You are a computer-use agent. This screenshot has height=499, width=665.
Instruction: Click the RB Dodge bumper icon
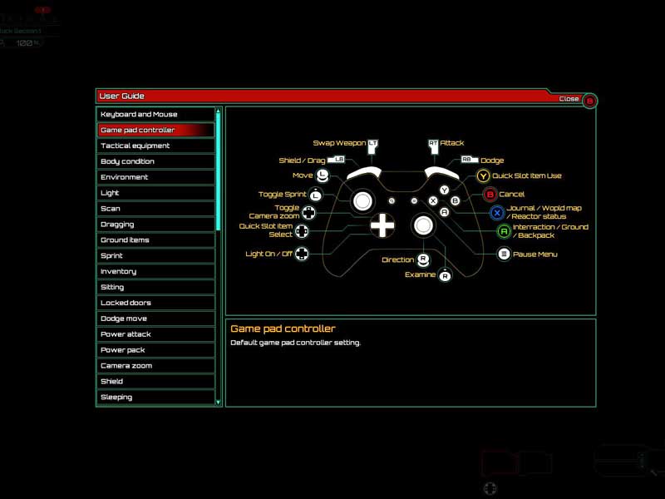pos(466,160)
